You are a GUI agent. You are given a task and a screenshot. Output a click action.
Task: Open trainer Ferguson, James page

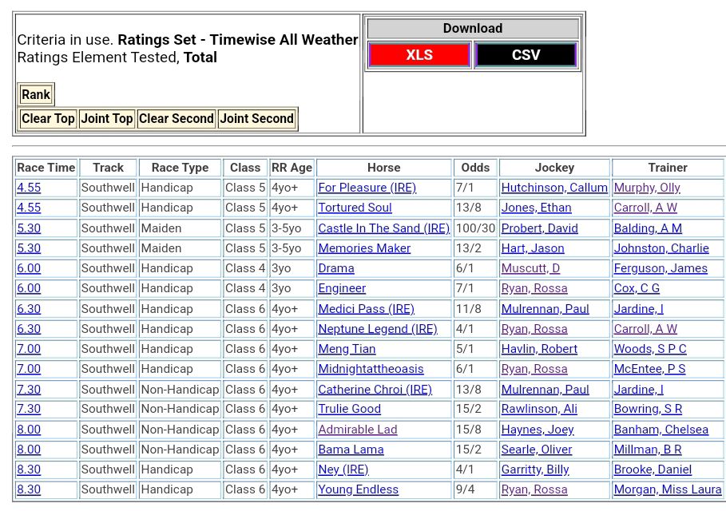coord(661,268)
